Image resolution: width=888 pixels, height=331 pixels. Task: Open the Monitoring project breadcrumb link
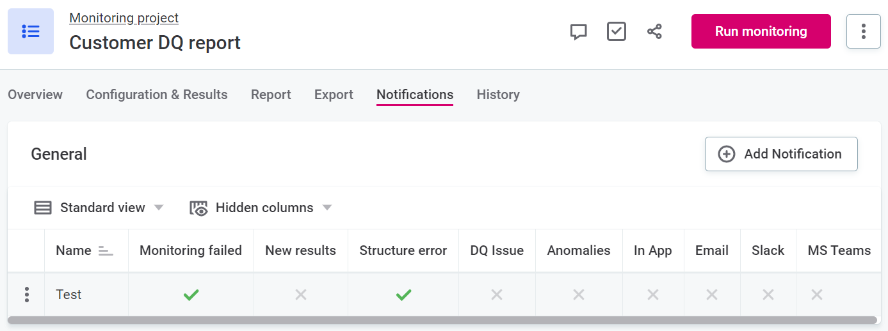click(x=124, y=18)
